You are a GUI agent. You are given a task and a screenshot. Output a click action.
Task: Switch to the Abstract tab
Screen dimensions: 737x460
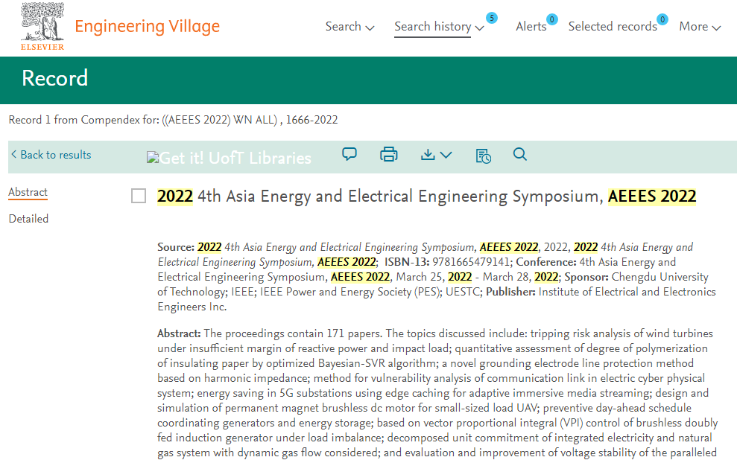[x=28, y=193]
